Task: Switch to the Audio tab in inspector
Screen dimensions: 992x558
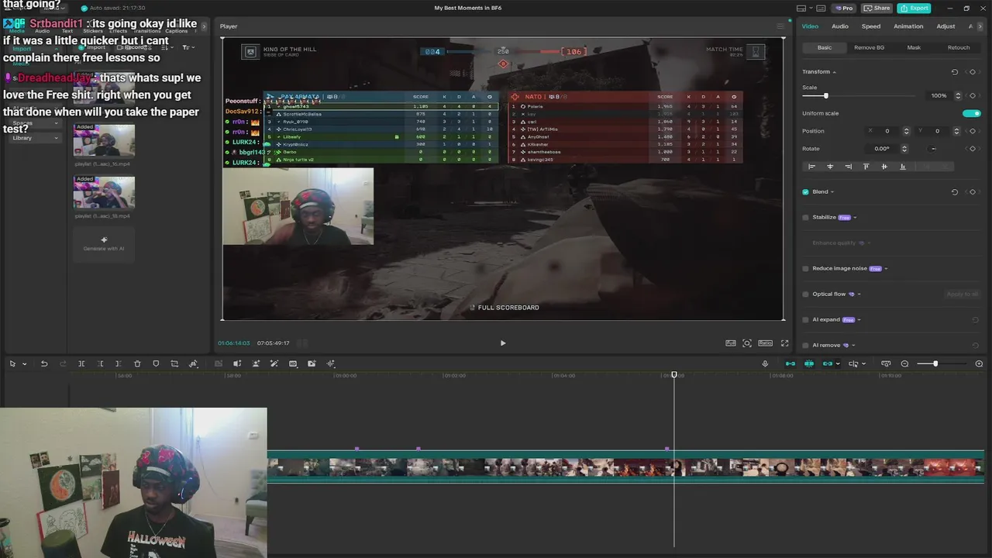Action: [x=840, y=26]
